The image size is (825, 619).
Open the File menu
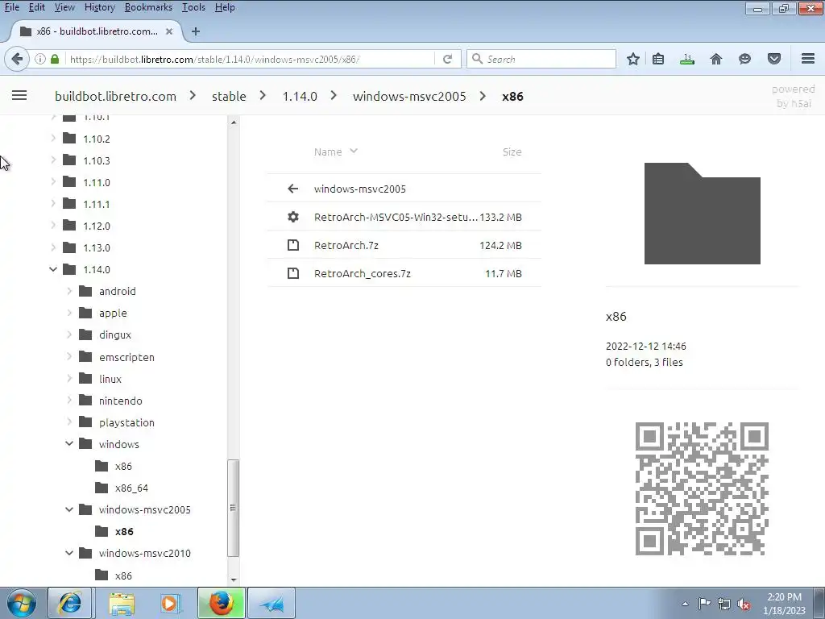coord(11,7)
